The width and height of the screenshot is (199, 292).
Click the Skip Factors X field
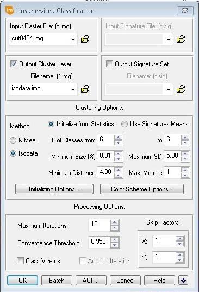coord(164,241)
